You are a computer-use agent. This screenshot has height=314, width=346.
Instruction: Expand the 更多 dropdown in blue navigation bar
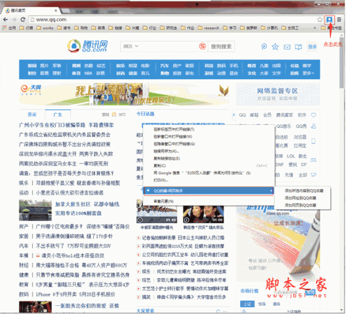click(308, 73)
